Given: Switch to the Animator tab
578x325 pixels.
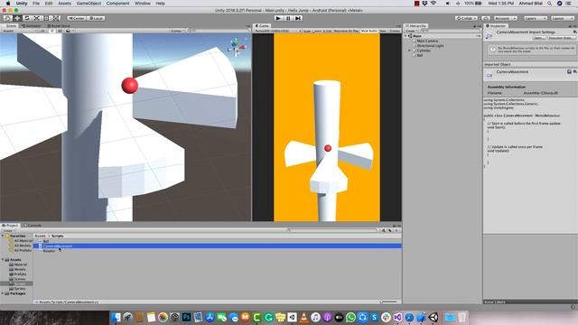Looking at the screenshot, I should click(x=31, y=26).
